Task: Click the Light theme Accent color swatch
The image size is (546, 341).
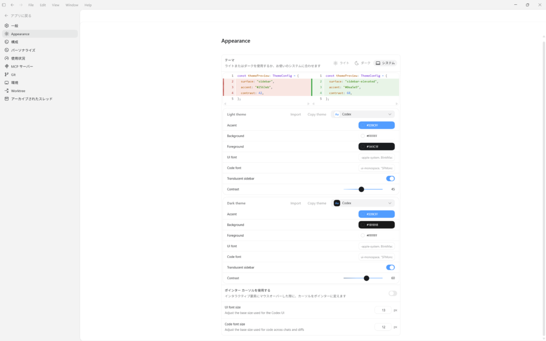Action: pyautogui.click(x=376, y=125)
